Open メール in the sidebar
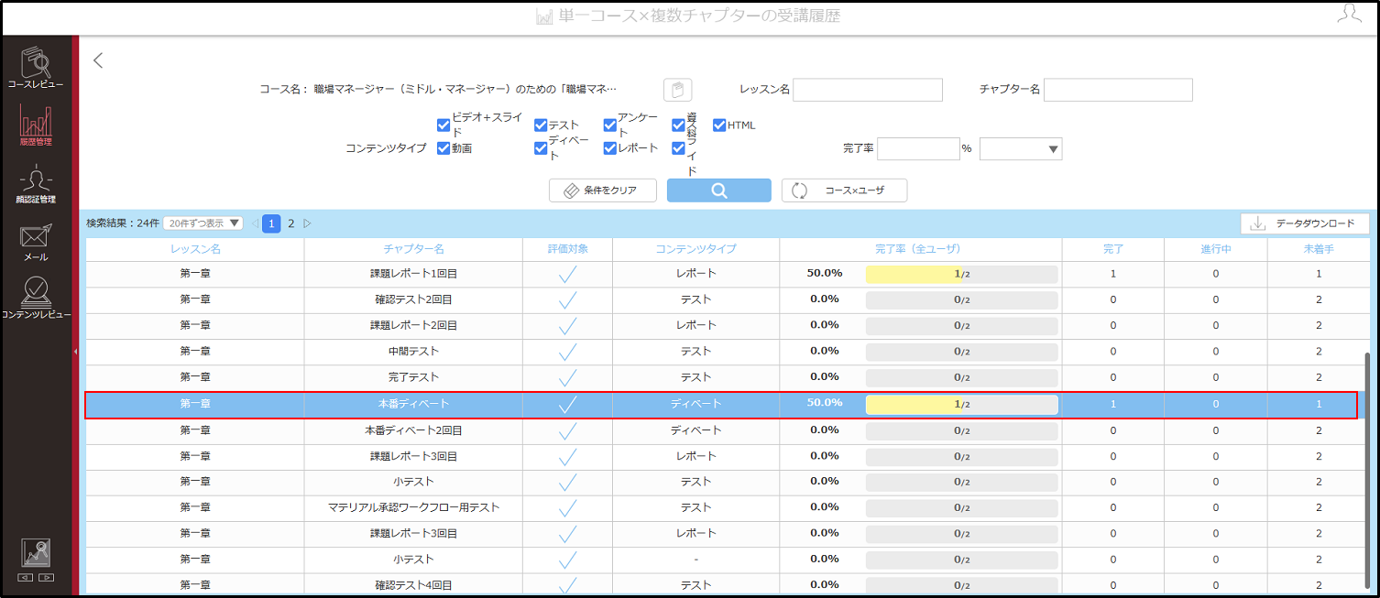The height and width of the screenshot is (598, 1380). pos(36,242)
